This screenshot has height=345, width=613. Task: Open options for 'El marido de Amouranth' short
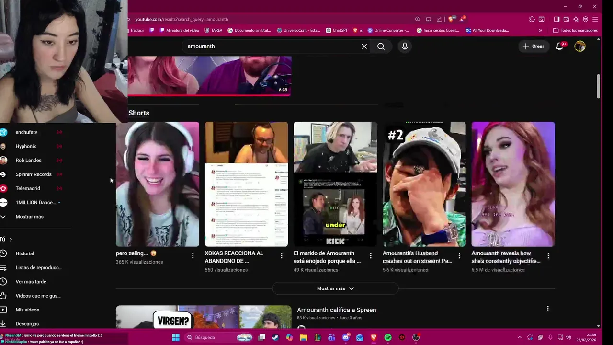click(x=371, y=256)
